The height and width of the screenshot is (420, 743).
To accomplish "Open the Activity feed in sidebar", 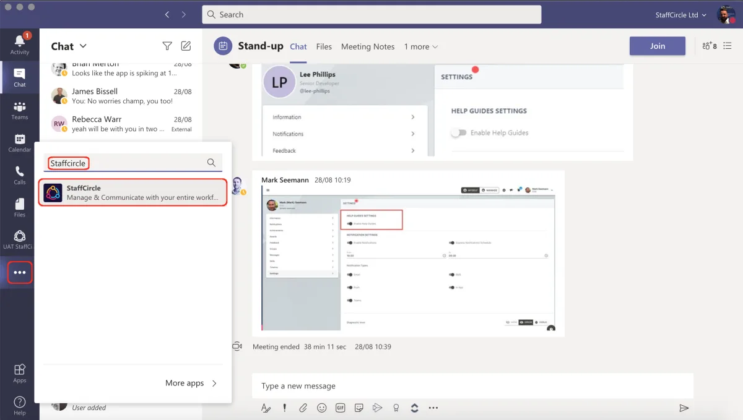I will coord(20,43).
